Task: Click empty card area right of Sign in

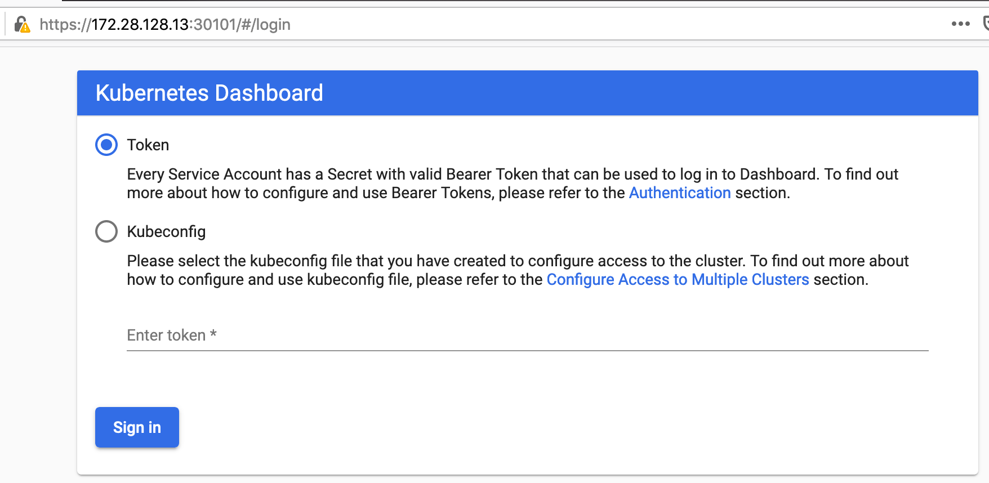Action: tap(507, 428)
